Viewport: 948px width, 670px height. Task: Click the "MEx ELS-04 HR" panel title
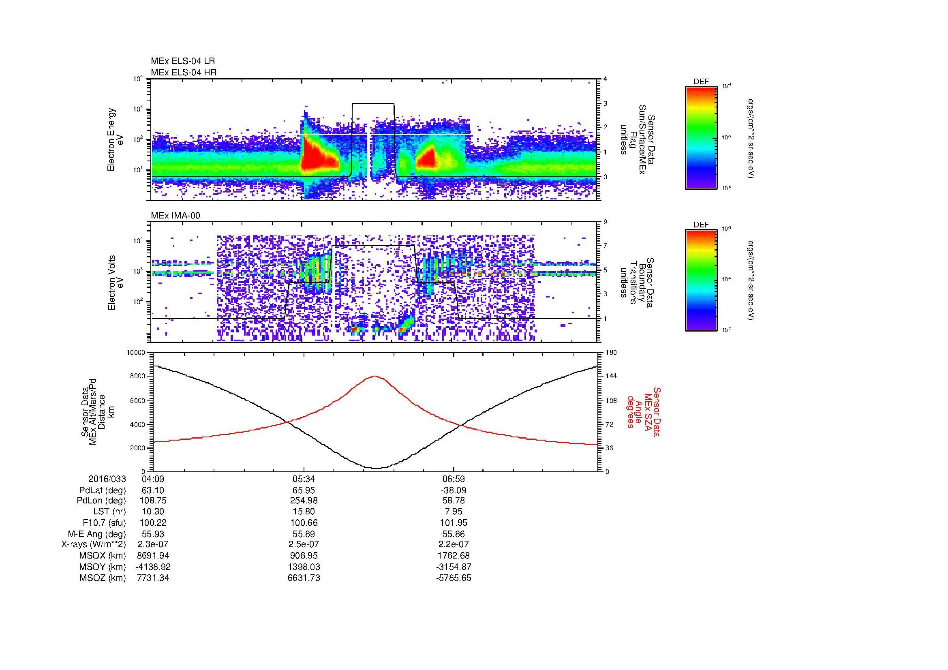[184, 72]
